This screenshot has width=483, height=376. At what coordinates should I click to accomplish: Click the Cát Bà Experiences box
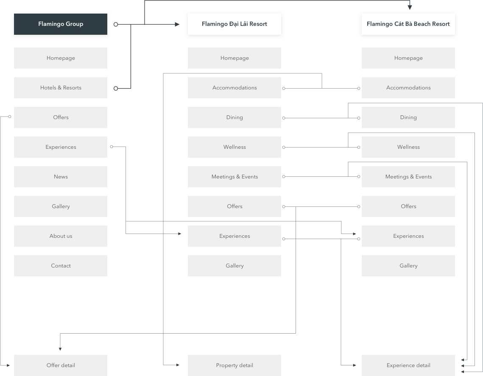[408, 236]
